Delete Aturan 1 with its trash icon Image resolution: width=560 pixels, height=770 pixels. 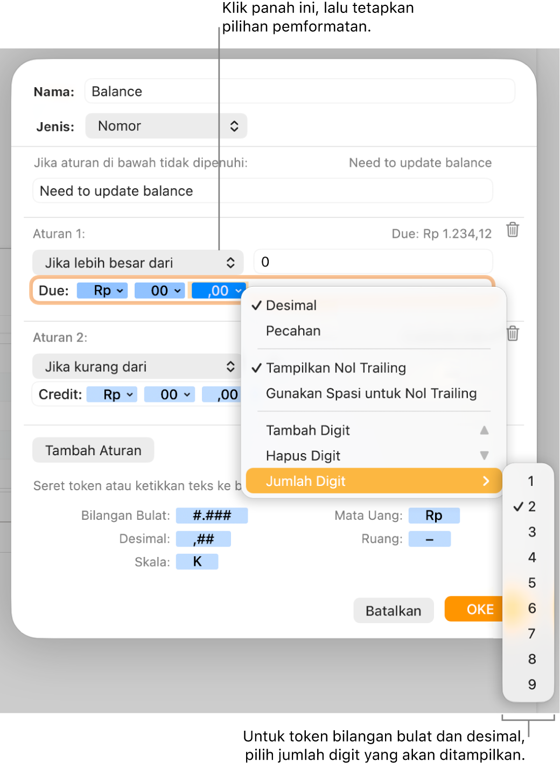(x=513, y=230)
